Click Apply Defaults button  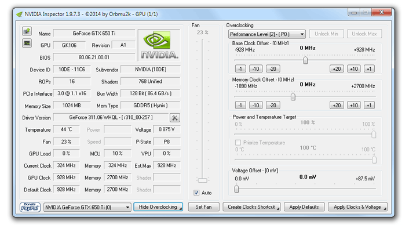[x=304, y=207]
